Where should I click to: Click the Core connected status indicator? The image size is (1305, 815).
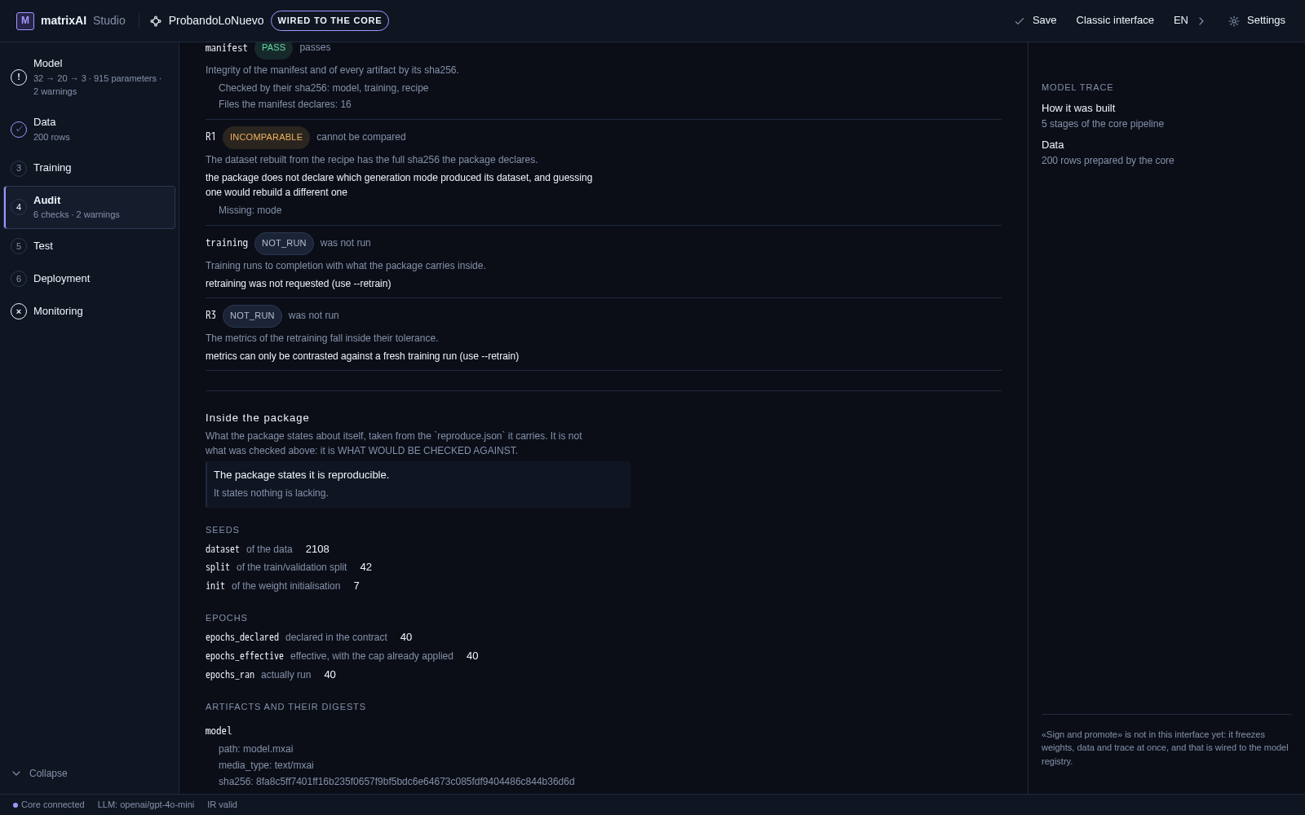49,804
